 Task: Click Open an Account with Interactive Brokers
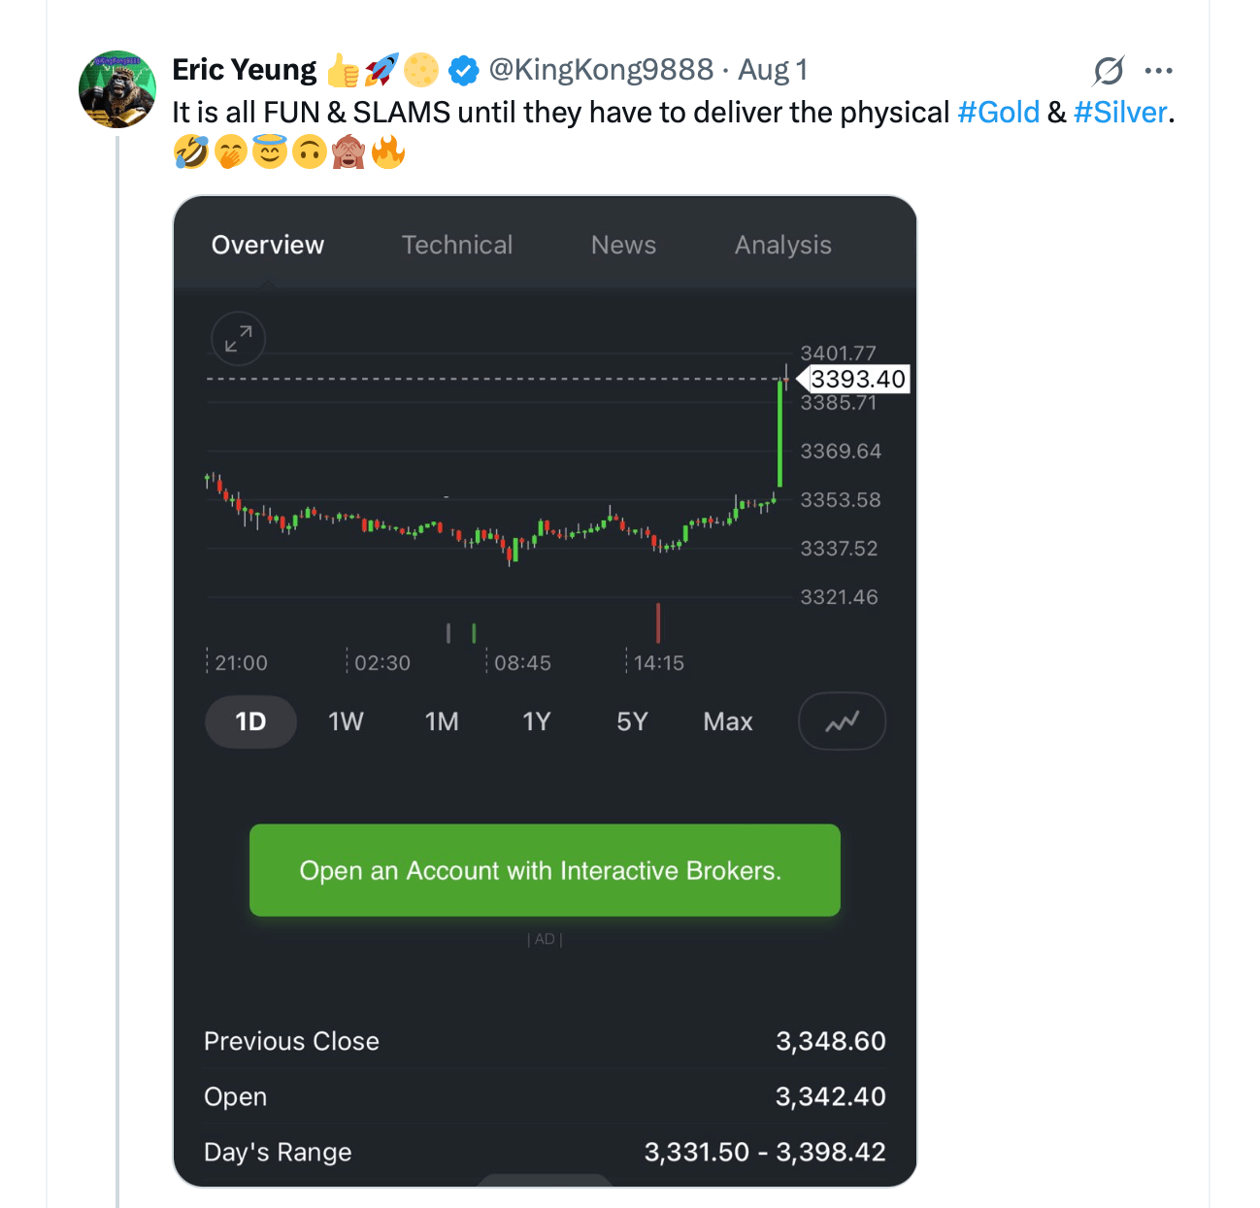coord(545,870)
